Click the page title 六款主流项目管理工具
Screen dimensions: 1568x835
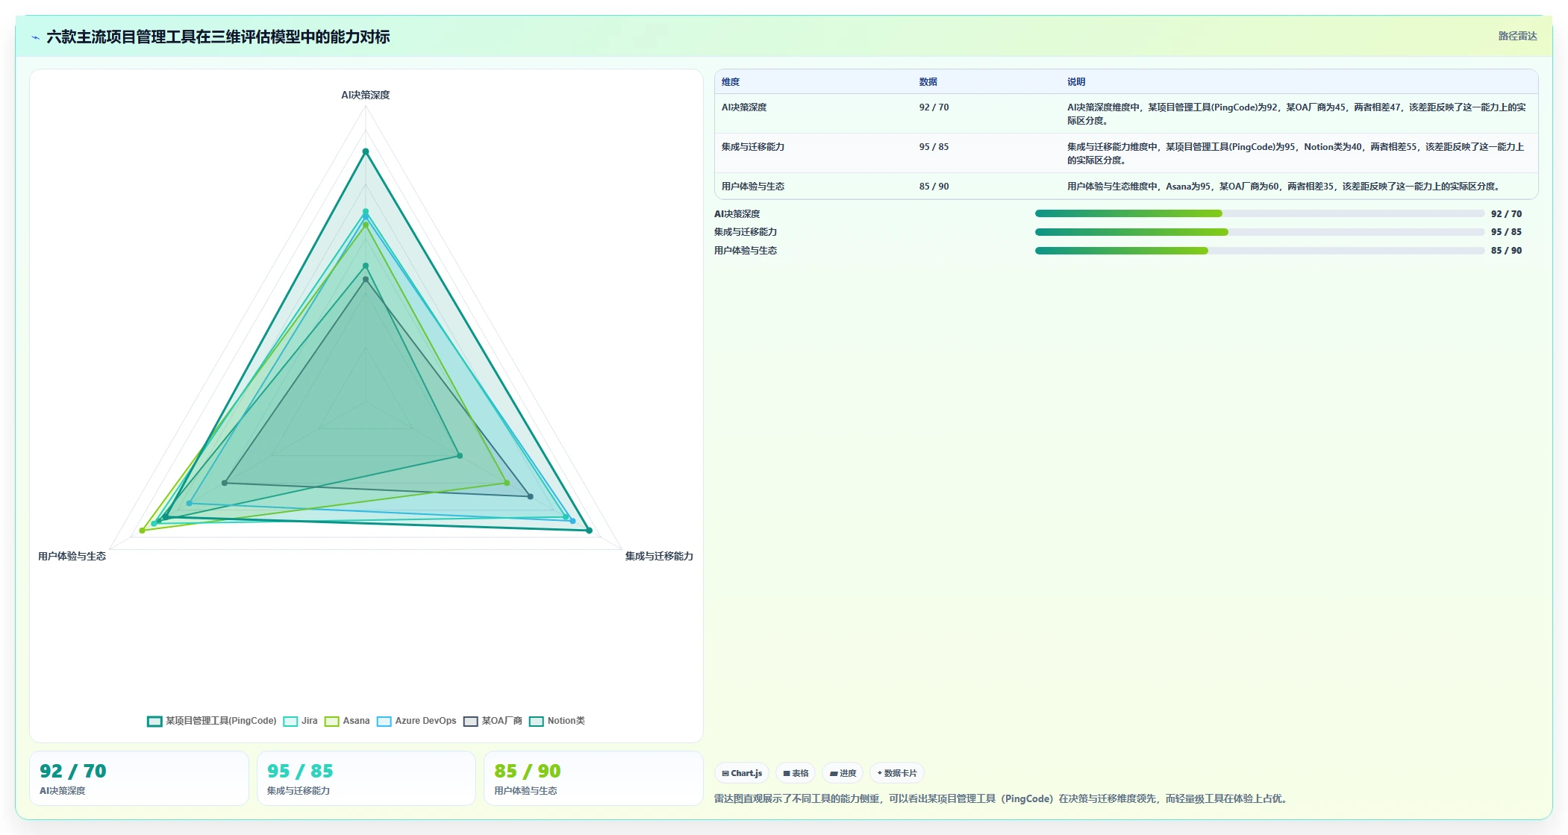point(218,37)
